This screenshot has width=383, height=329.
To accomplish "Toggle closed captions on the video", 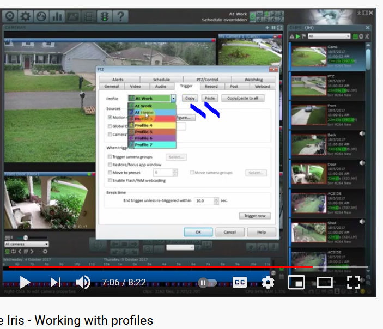I will (x=240, y=282).
